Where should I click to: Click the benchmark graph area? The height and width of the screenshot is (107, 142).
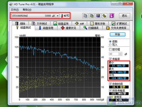[x=60, y=67]
